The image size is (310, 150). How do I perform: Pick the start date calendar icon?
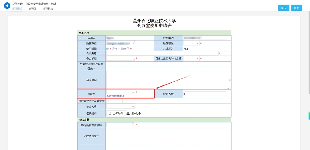[108, 49]
